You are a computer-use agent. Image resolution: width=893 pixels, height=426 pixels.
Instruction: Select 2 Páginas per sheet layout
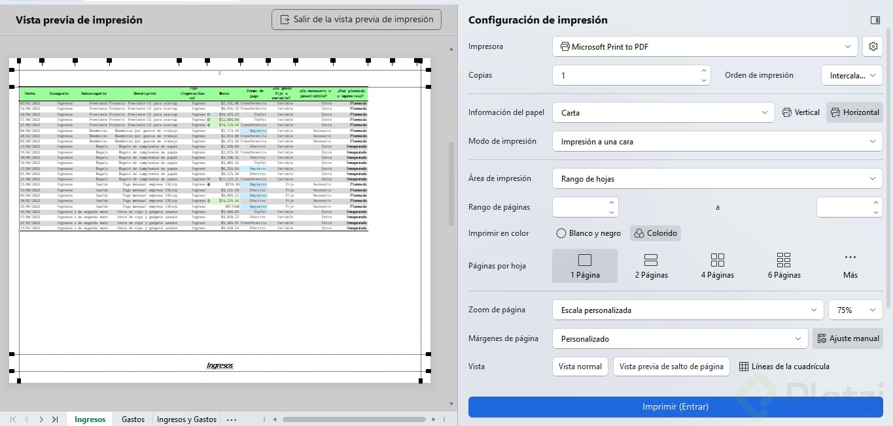(x=651, y=266)
